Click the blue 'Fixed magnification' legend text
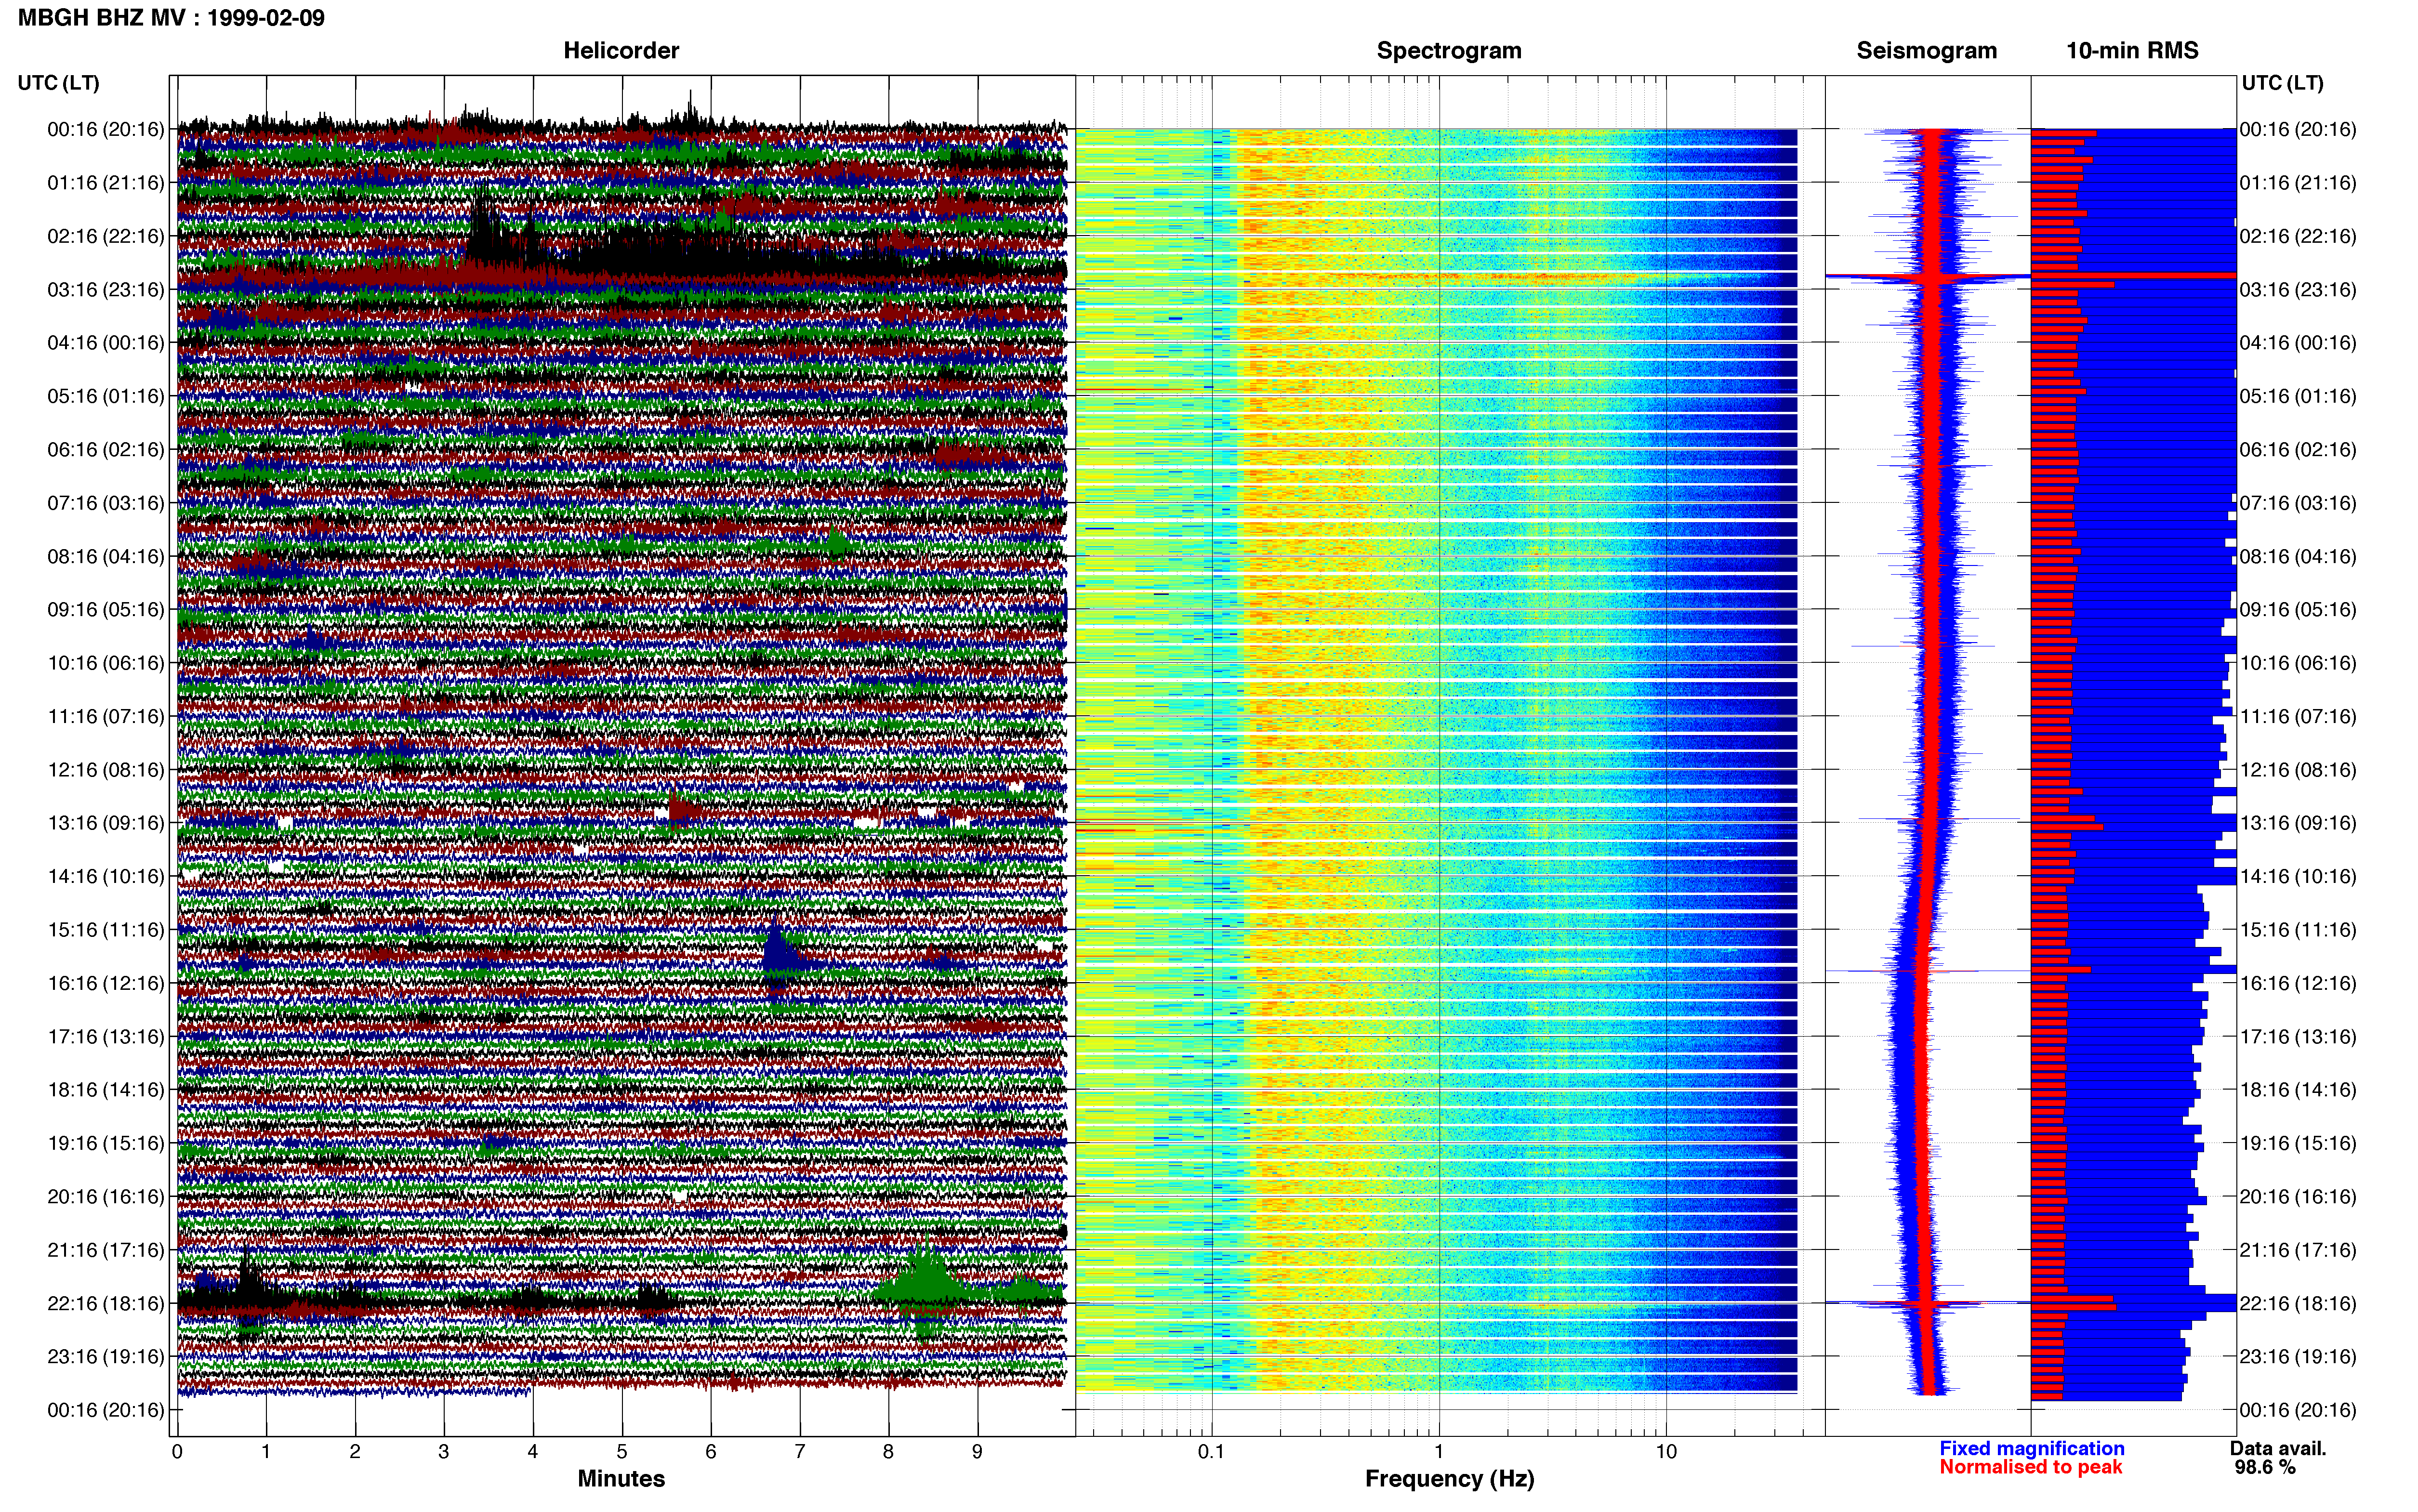This screenshot has width=2418, height=1512. (2031, 1449)
